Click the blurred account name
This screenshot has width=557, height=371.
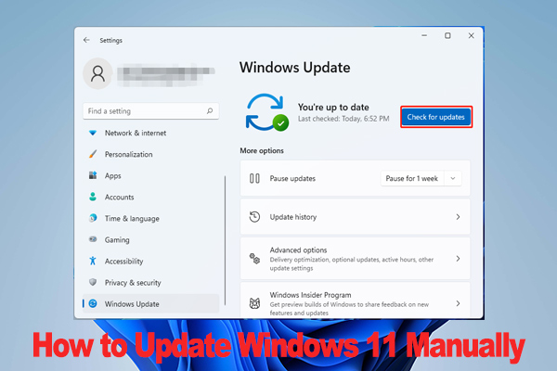pyautogui.click(x=166, y=74)
